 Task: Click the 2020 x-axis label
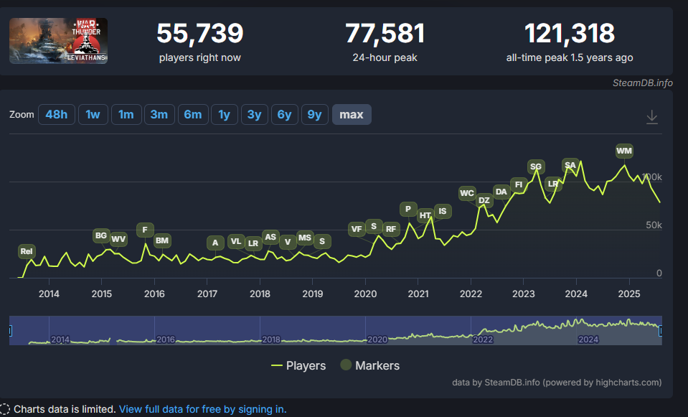365,294
